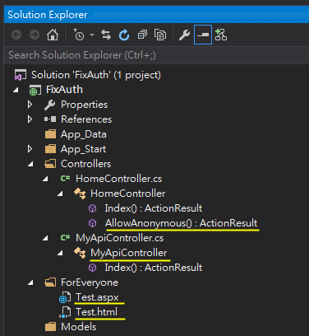Viewport: 309px width, 336px height.
Task: Select the MyApiController.cs file
Action: tap(119, 238)
